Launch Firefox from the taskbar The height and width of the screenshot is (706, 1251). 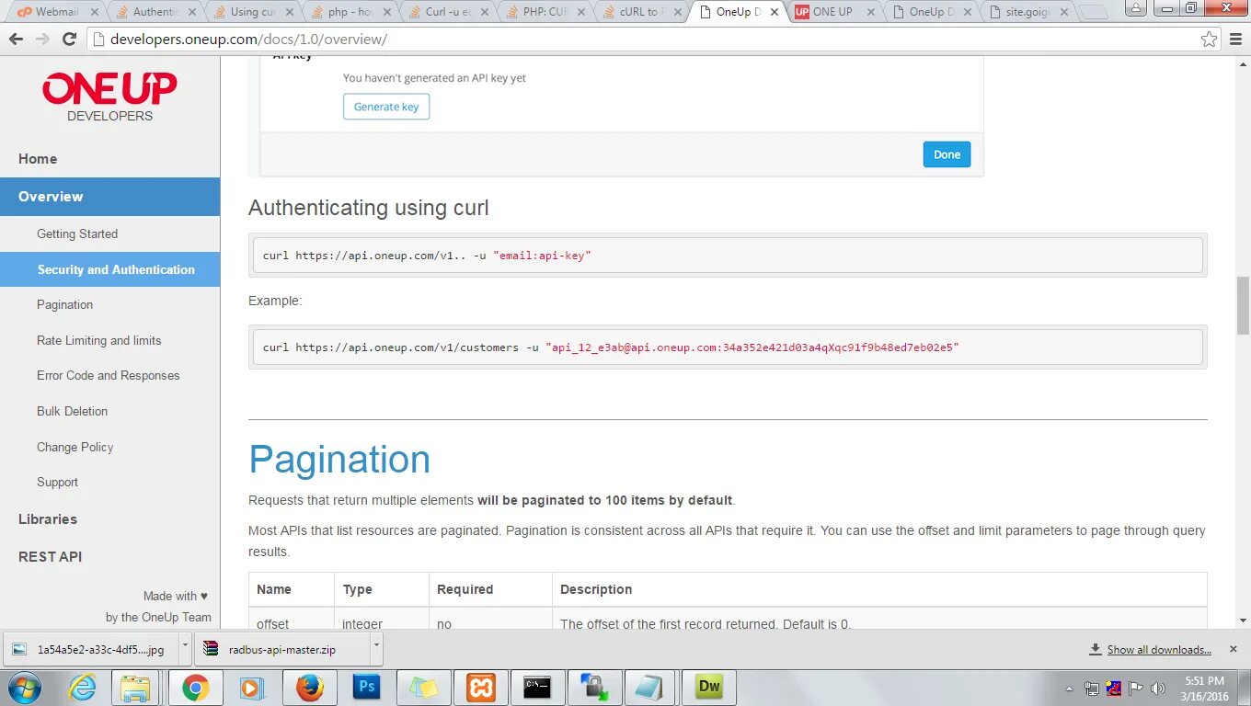click(310, 688)
